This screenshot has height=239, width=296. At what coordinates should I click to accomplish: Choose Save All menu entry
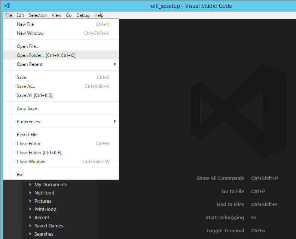point(61,95)
